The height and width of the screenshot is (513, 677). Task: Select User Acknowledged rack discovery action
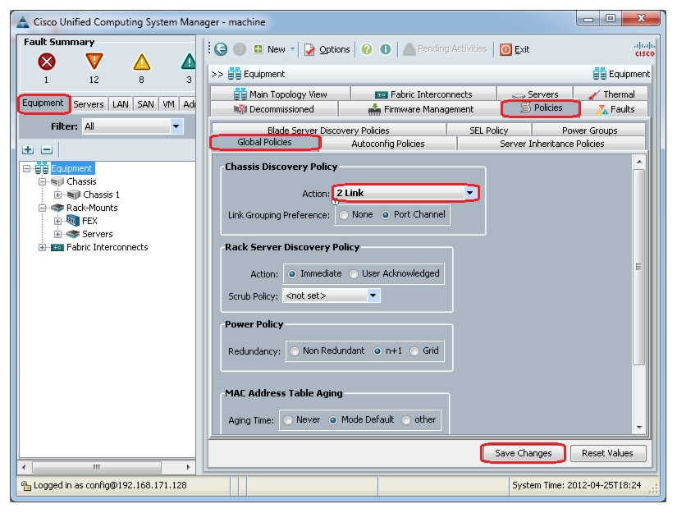[354, 274]
